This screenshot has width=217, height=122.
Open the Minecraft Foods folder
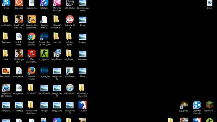point(56,19)
